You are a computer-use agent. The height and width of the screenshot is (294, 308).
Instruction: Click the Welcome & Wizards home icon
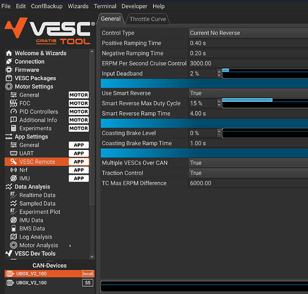pos(9,53)
